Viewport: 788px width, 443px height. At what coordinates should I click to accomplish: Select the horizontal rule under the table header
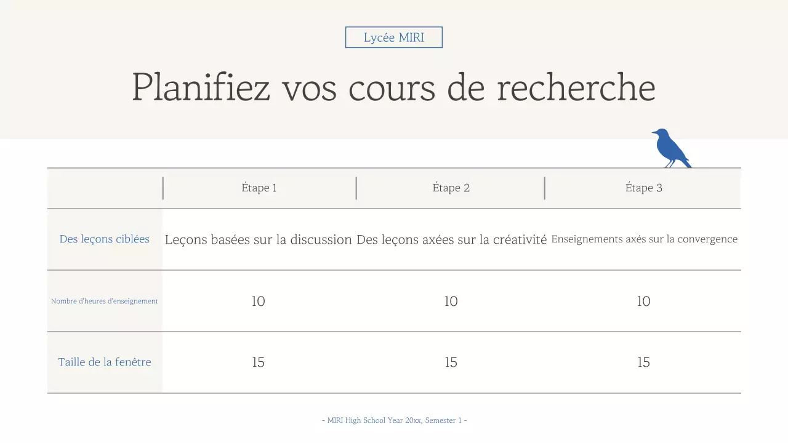(394, 208)
